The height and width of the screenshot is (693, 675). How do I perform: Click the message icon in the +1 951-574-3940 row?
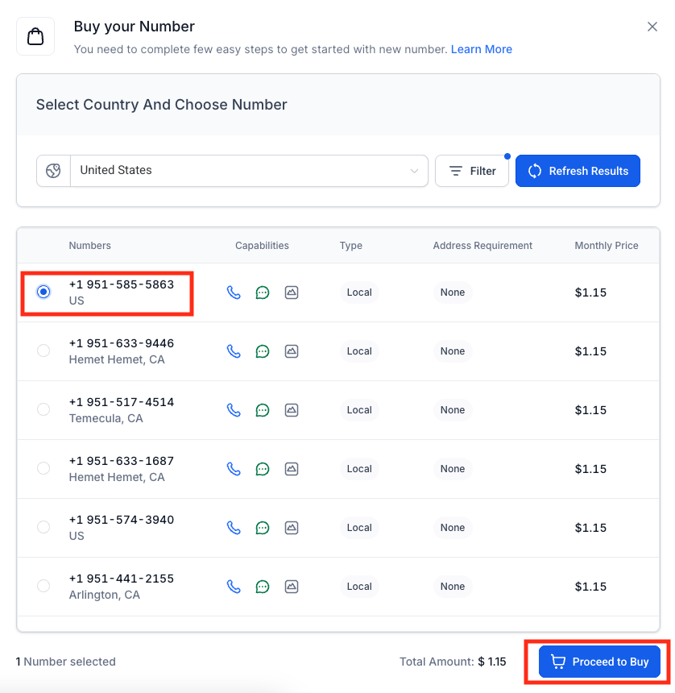pos(263,528)
